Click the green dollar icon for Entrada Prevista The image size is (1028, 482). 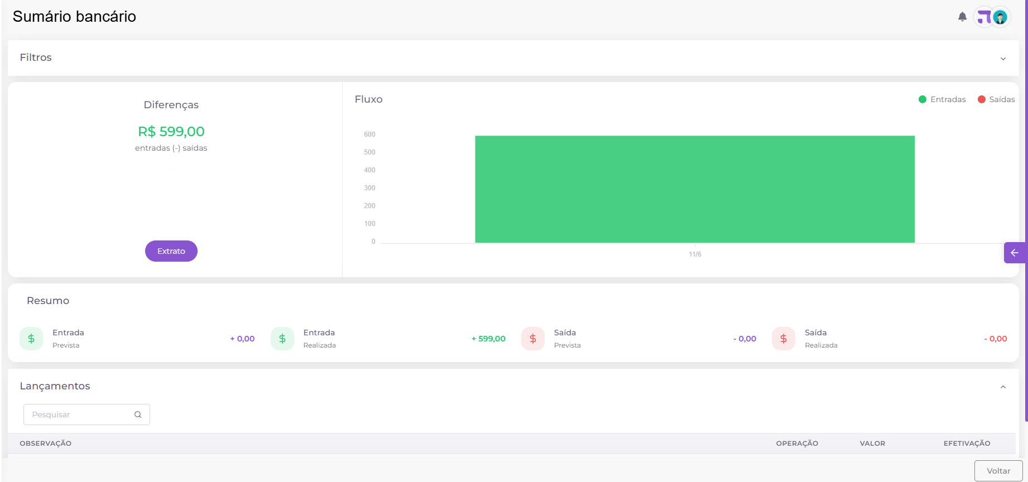[31, 339]
